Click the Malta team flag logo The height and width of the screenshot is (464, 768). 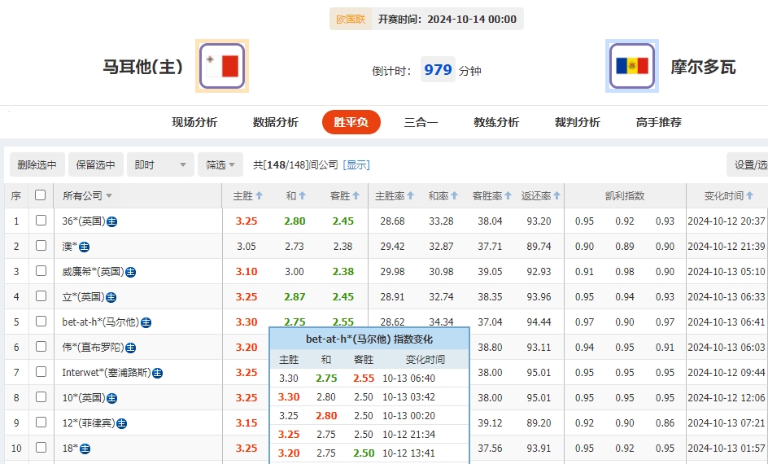(x=222, y=66)
